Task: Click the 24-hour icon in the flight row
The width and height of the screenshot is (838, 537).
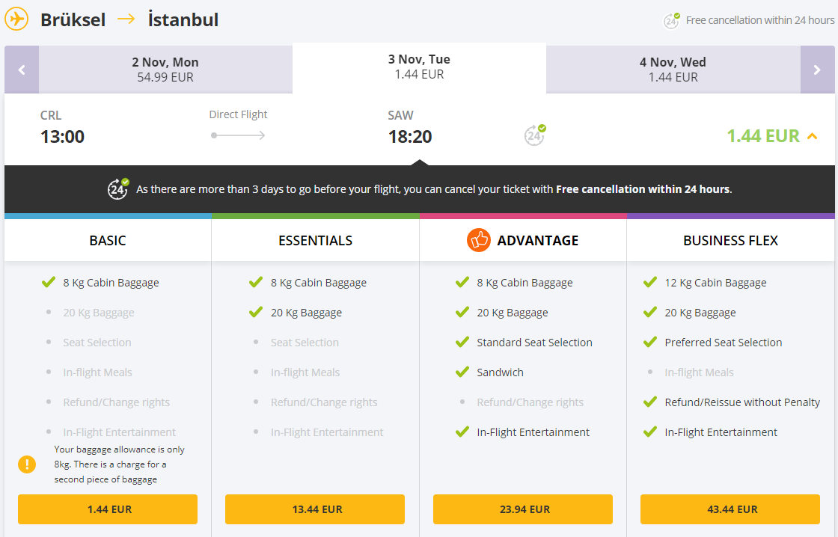Action: tap(534, 135)
